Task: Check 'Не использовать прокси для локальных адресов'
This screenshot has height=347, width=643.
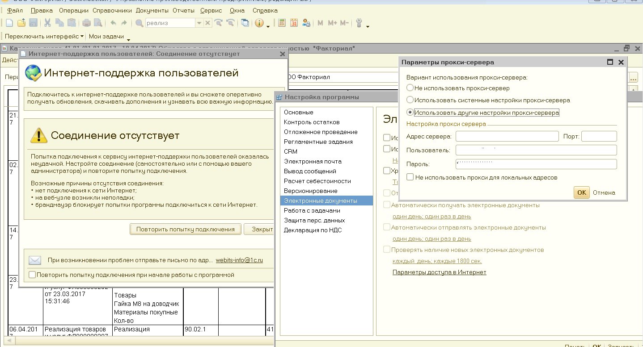Action: (x=410, y=177)
